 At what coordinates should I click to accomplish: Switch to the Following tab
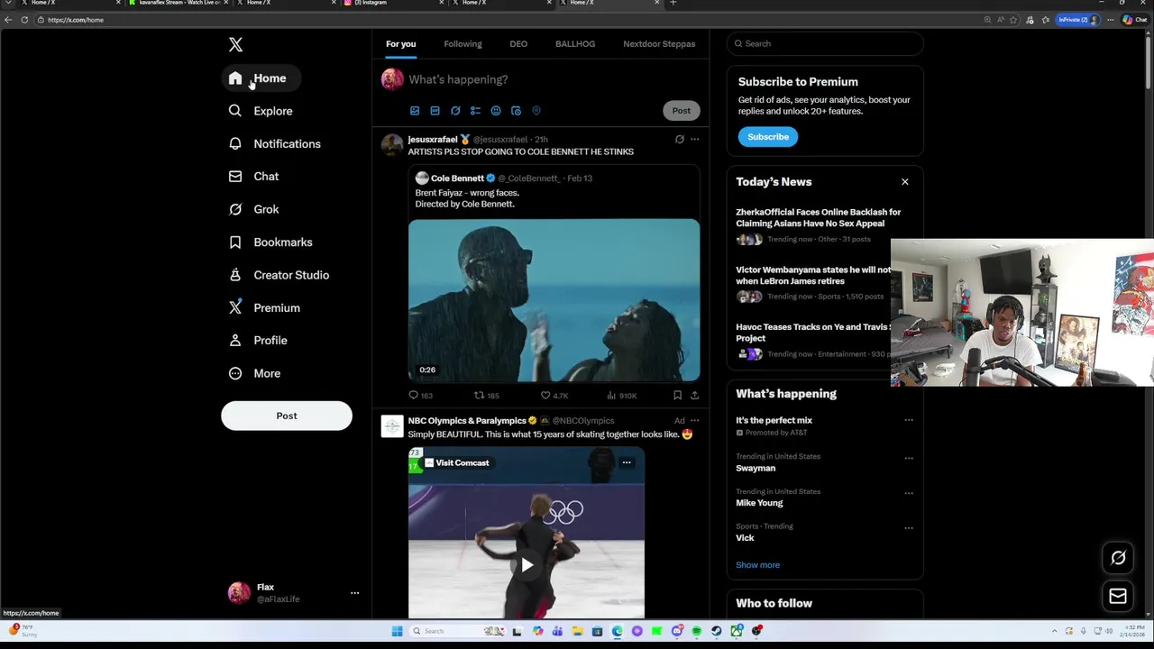(463, 43)
